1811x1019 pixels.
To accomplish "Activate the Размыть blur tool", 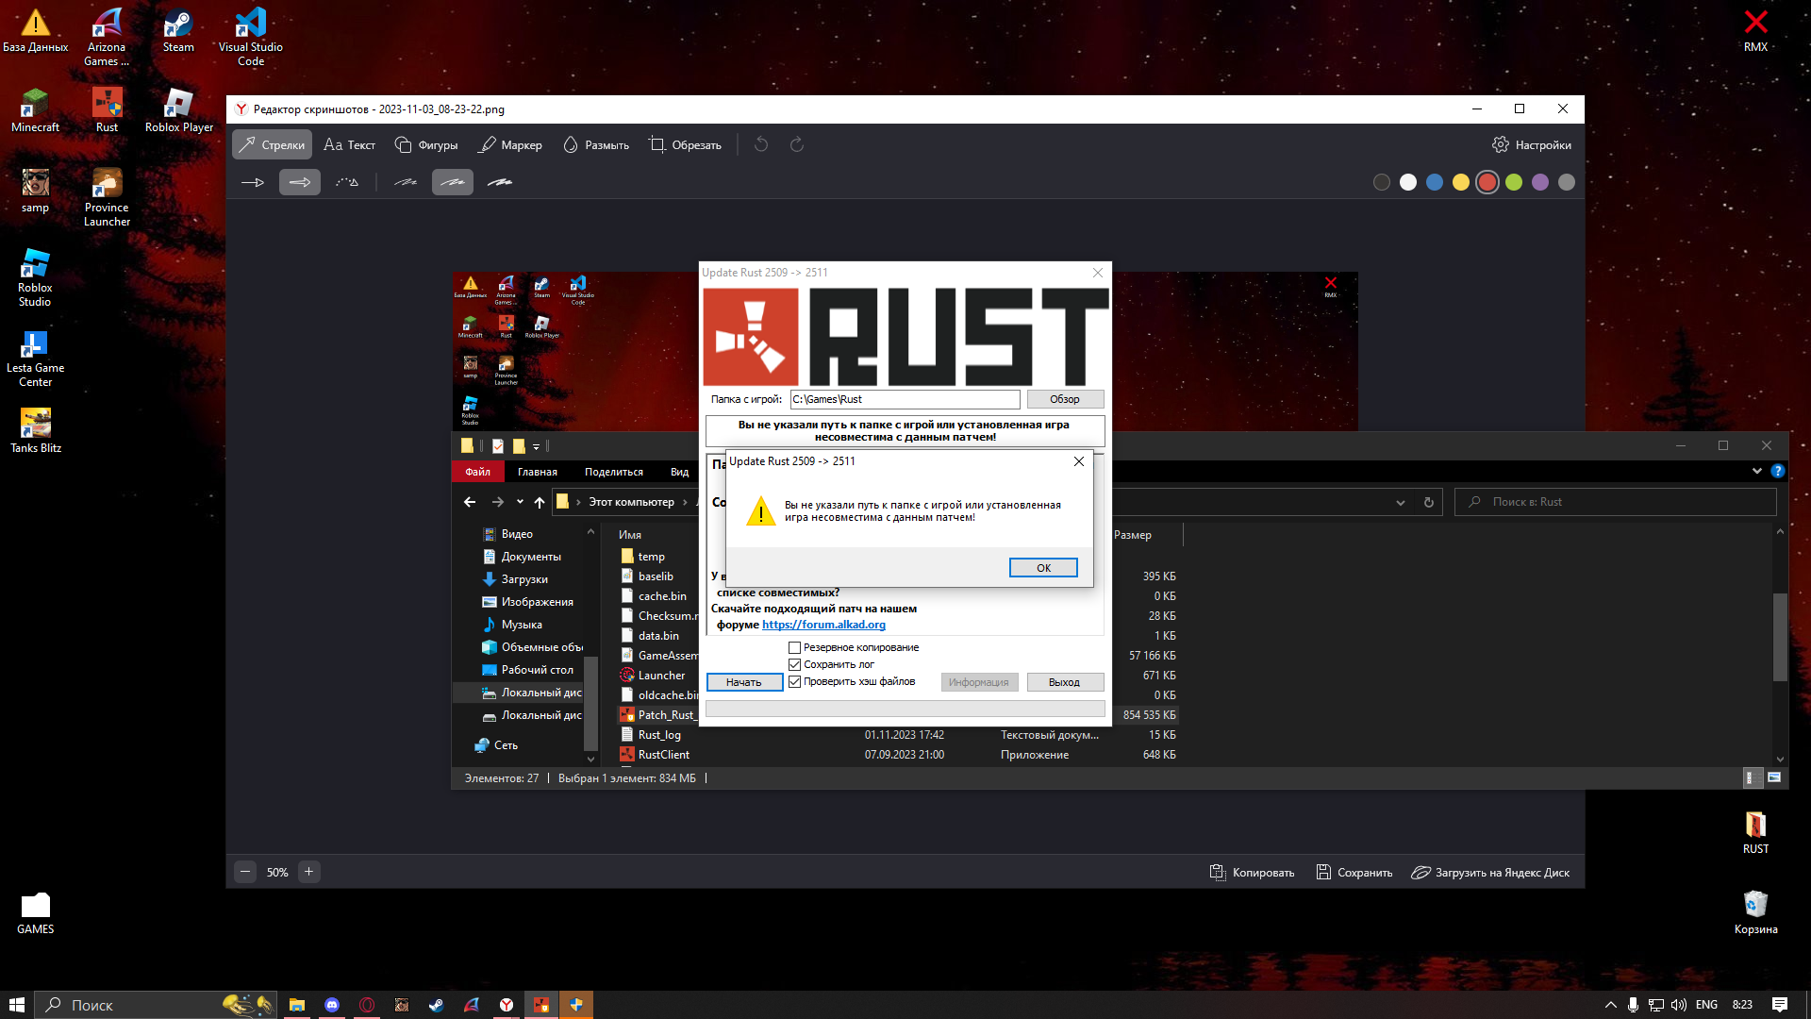I will (596, 144).
